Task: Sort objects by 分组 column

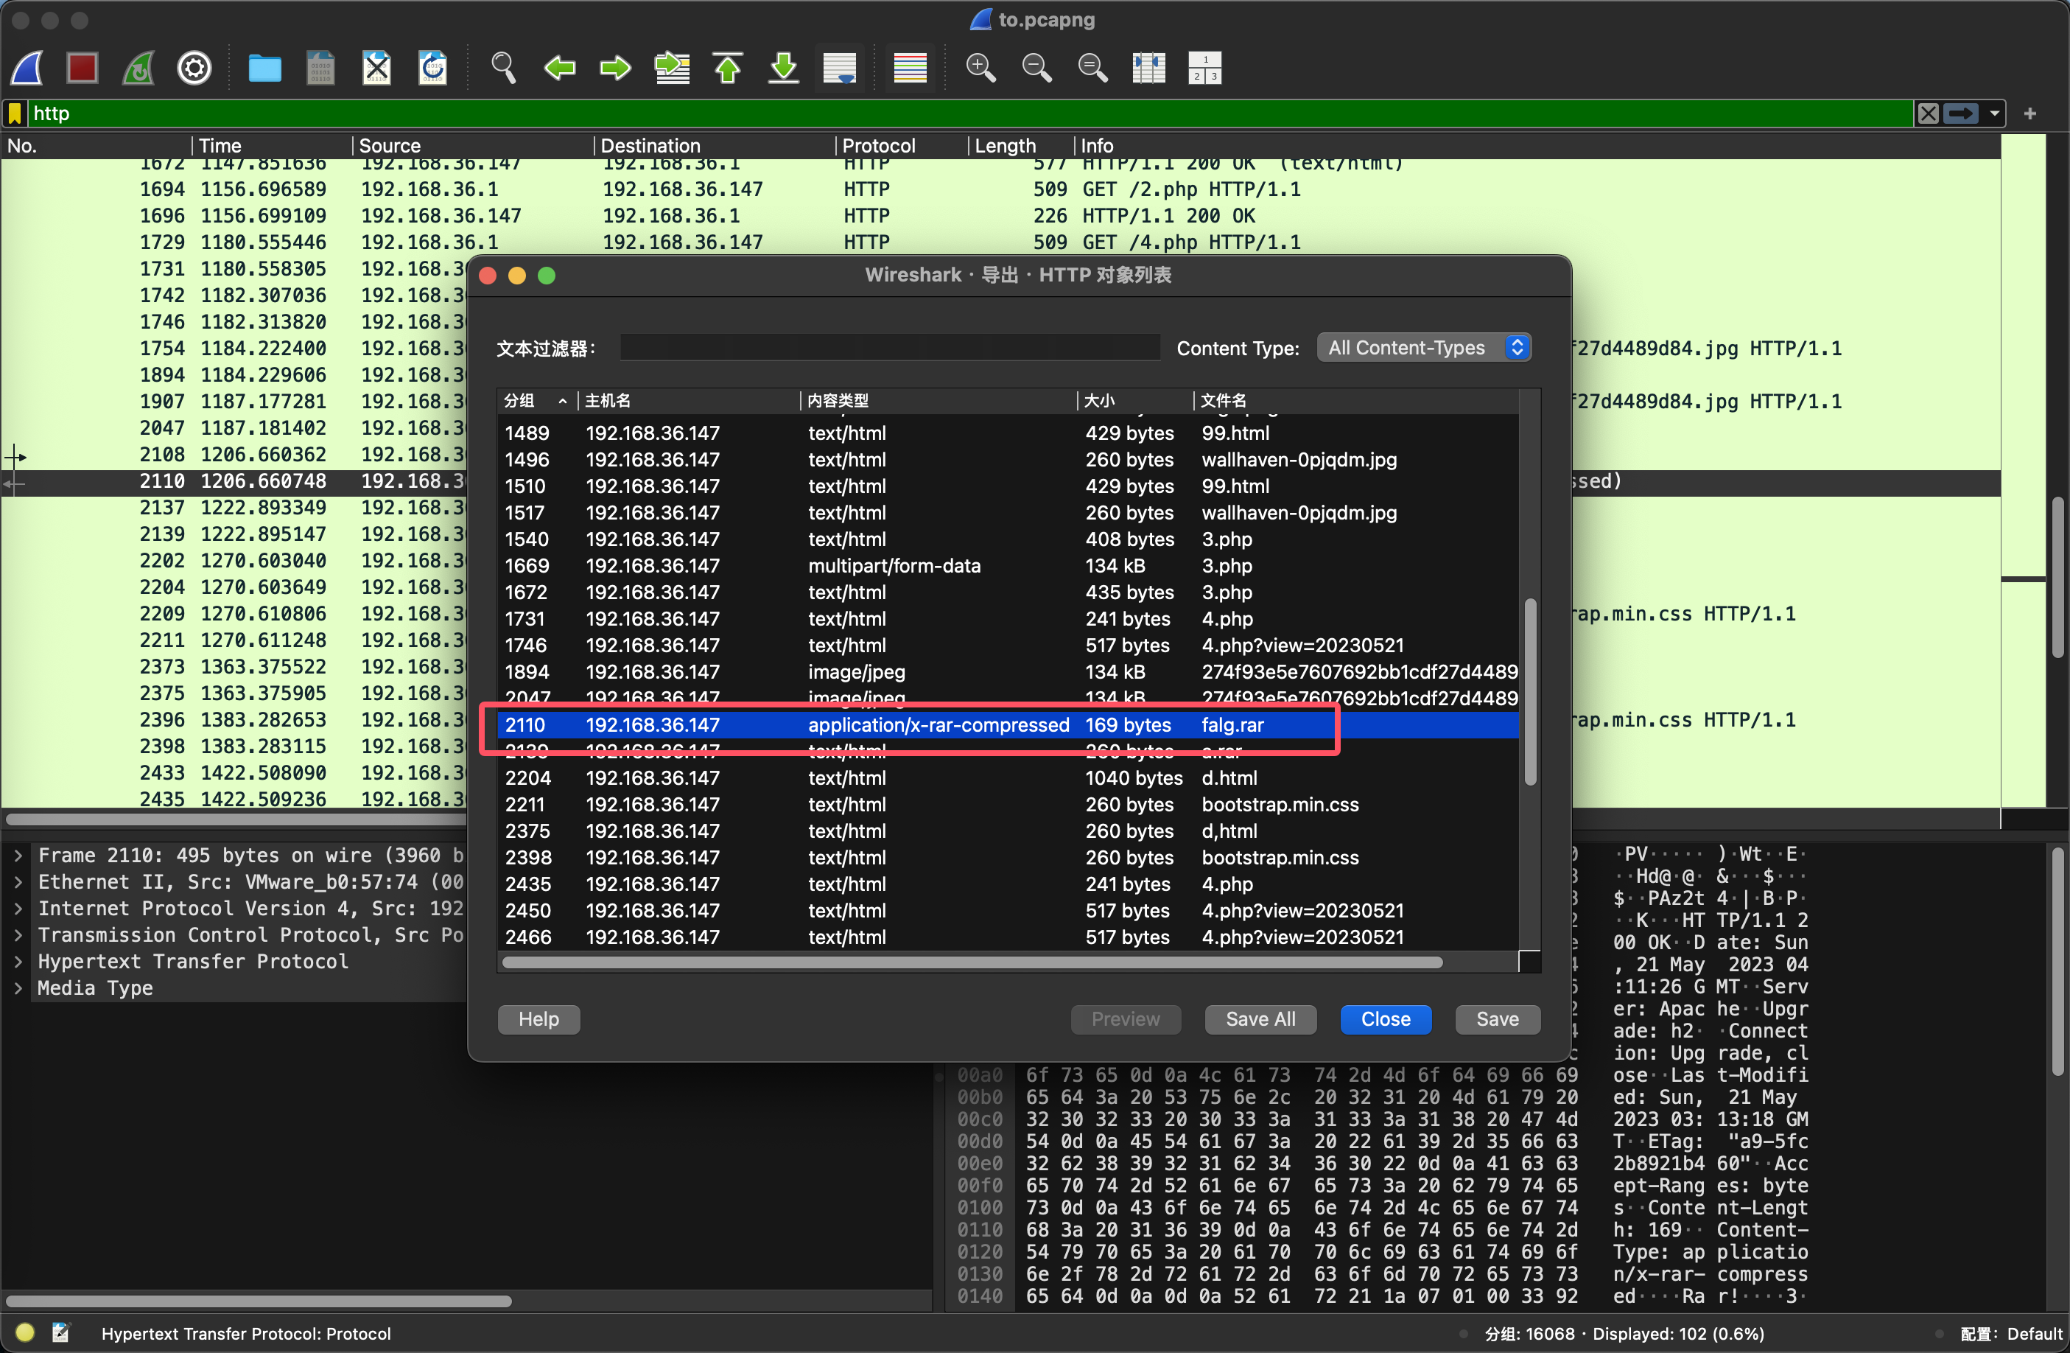Action: click(x=536, y=400)
